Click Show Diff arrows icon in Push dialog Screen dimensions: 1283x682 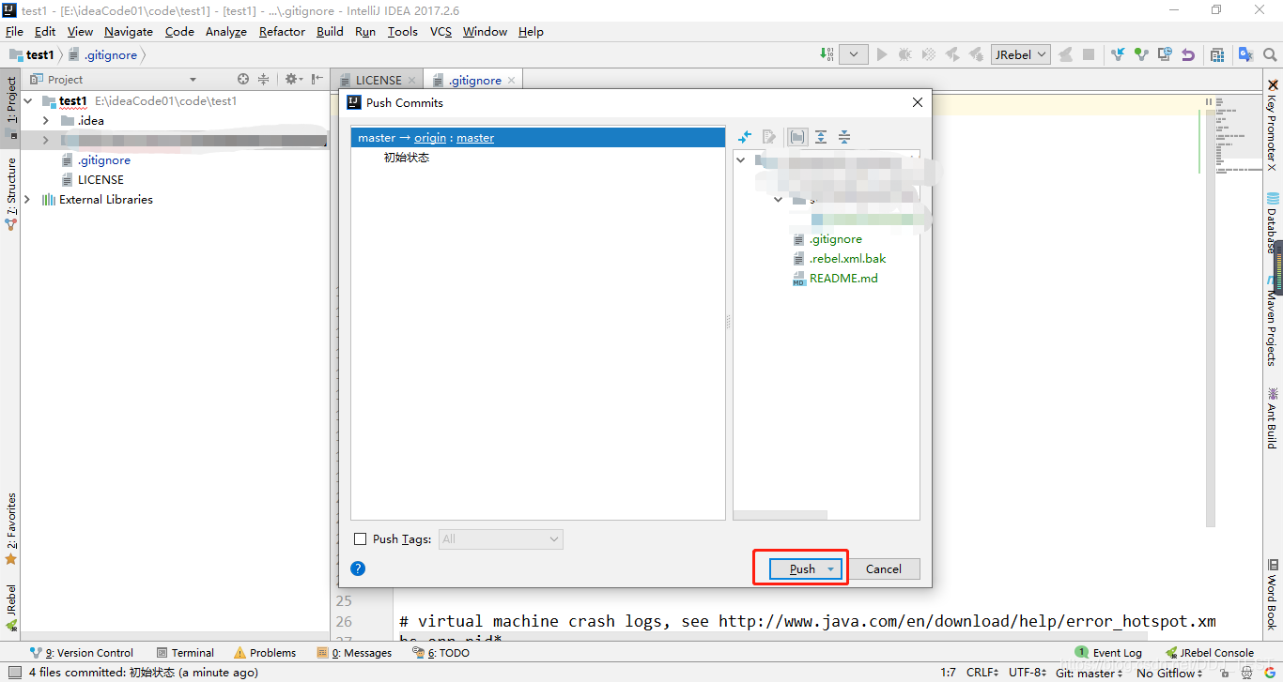click(x=745, y=137)
